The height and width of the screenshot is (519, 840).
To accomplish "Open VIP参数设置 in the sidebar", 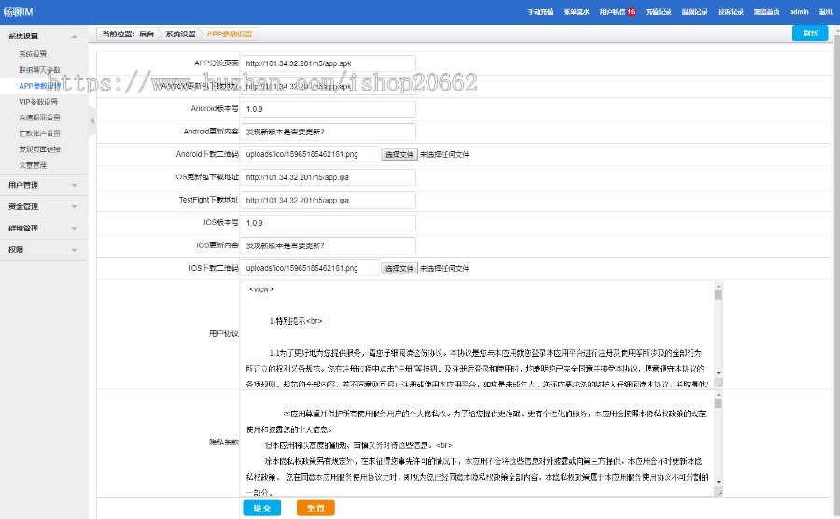I will tap(38, 101).
